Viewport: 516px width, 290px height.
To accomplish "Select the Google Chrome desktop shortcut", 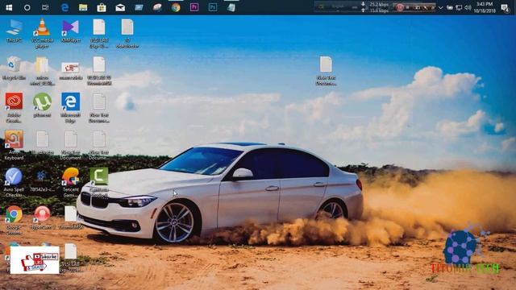I will click(x=14, y=220).
